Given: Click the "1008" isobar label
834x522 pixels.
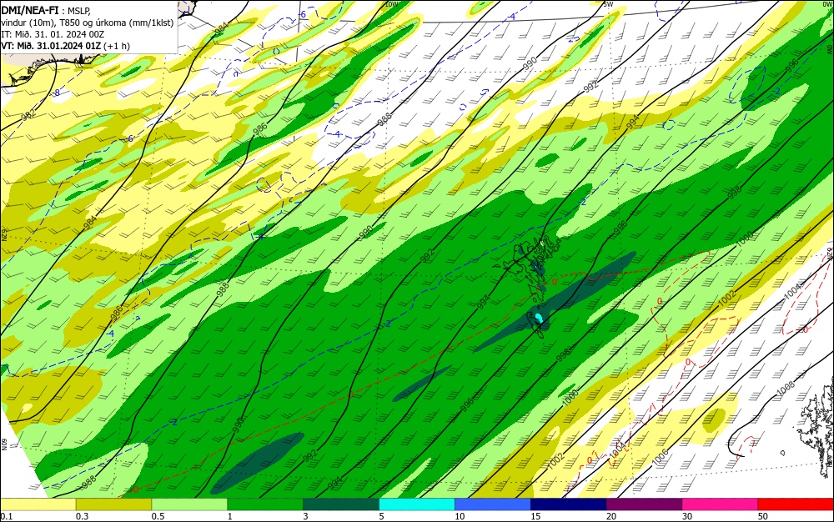Looking at the screenshot, I should pyautogui.click(x=786, y=389).
